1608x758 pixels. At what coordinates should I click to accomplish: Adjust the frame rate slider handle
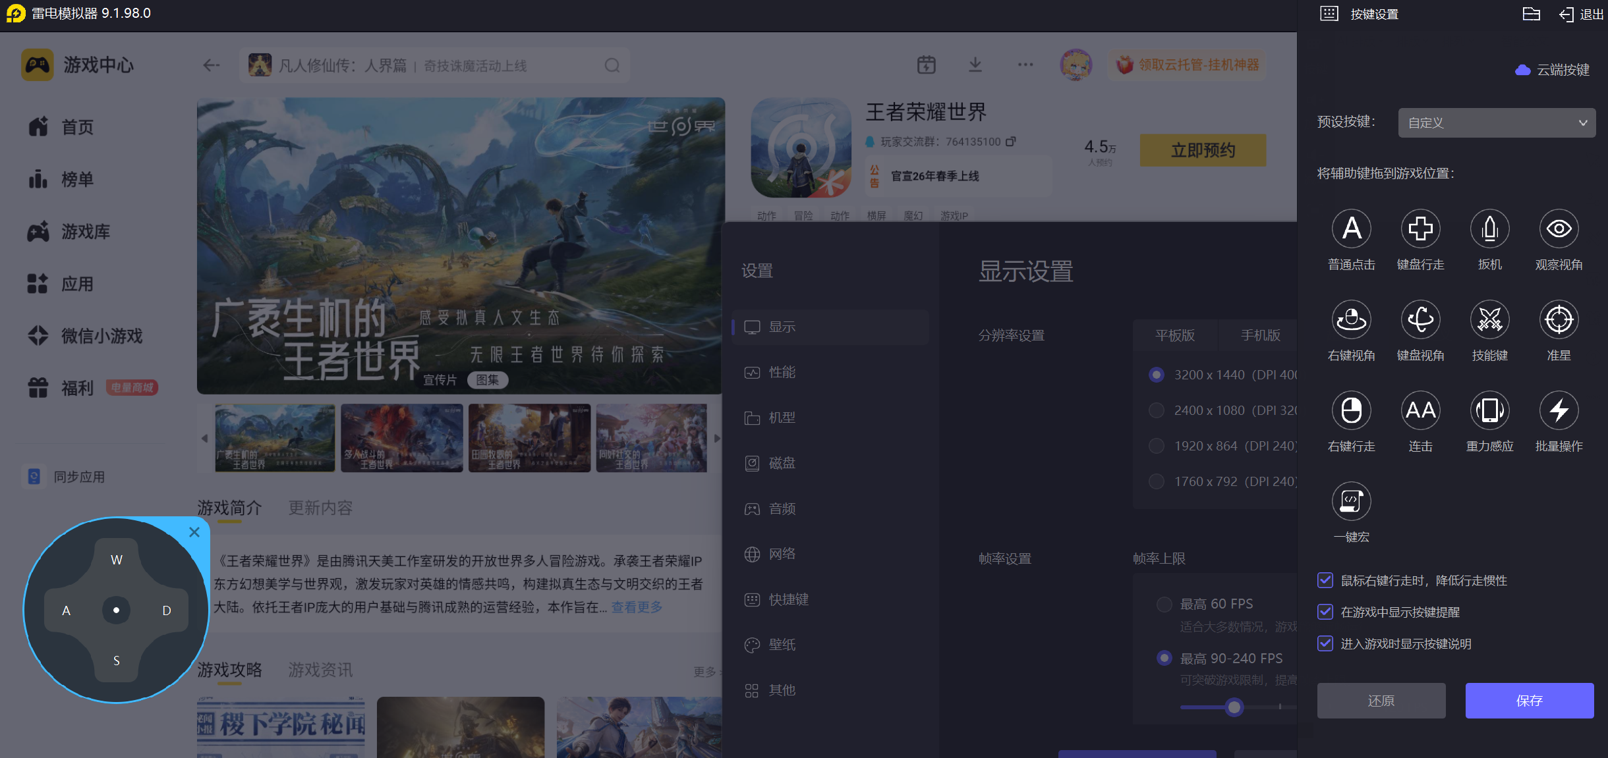coord(1234,707)
